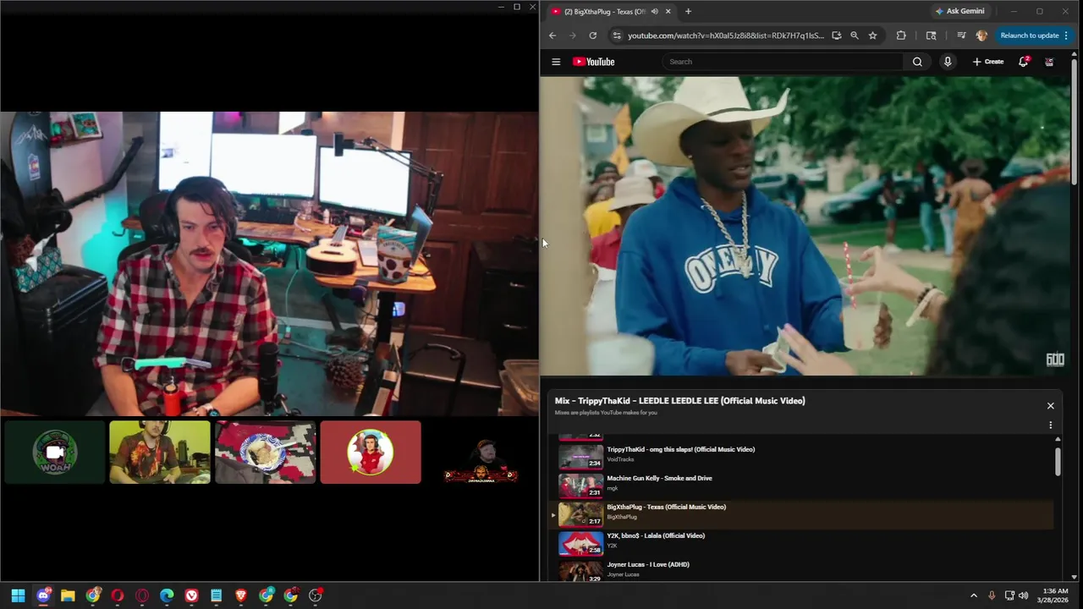Open the Google Lens search icon in Chrome toolbar
This screenshot has width=1083, height=609.
pyautogui.click(x=932, y=36)
